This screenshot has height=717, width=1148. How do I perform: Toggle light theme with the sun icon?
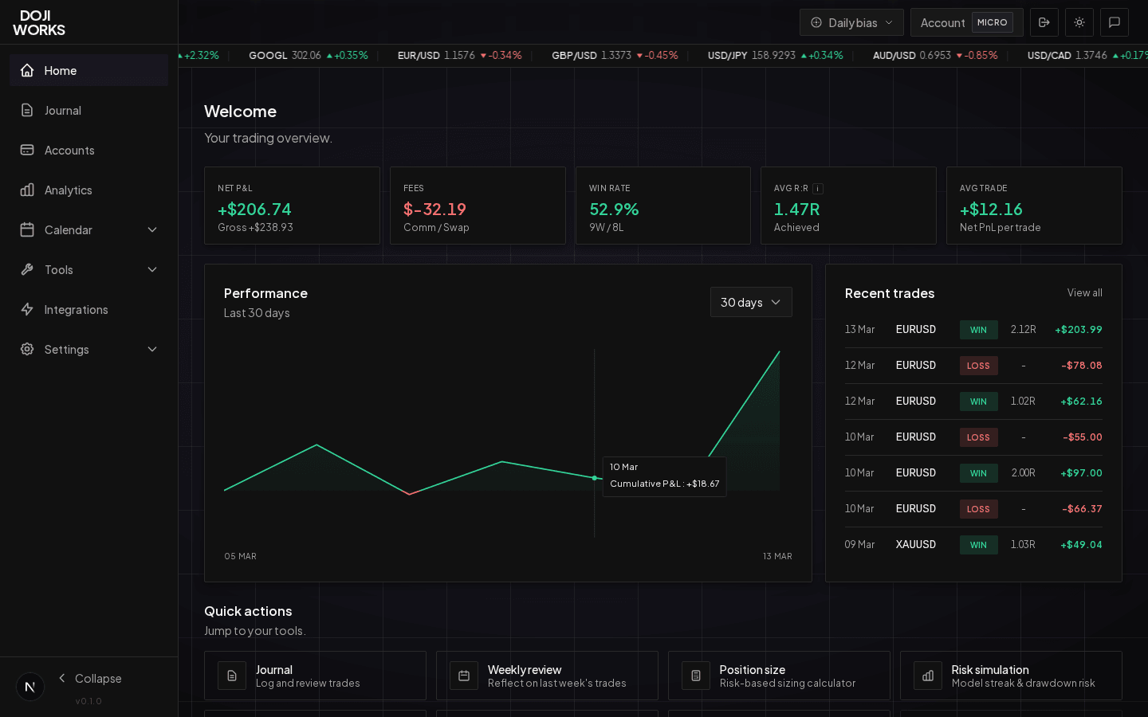tap(1079, 22)
